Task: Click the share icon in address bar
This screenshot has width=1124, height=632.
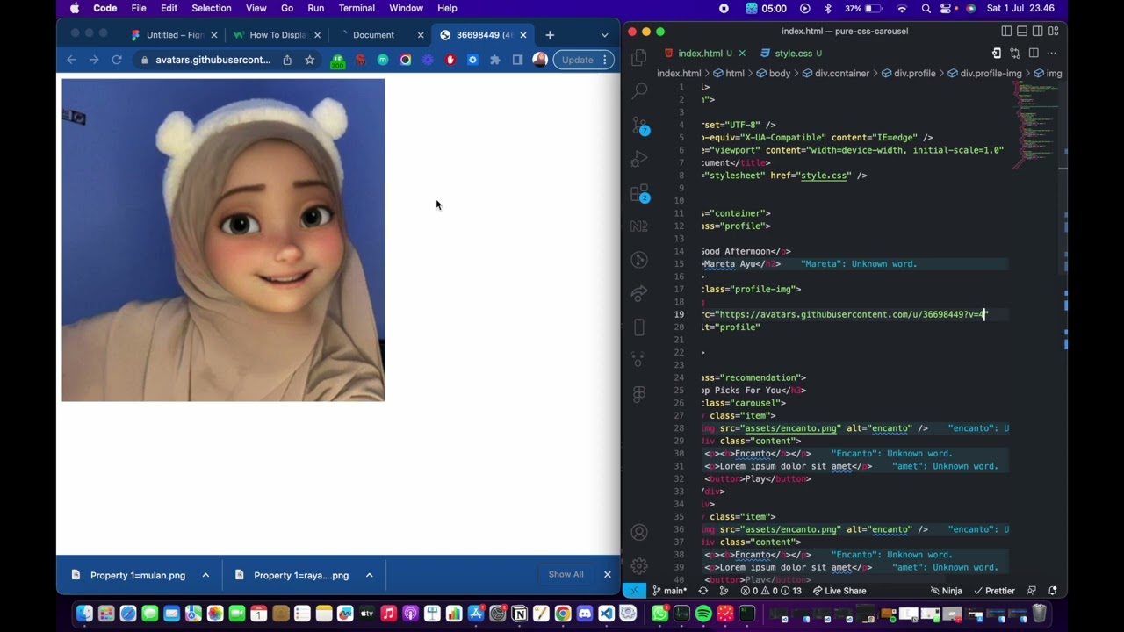Action: pos(287,60)
